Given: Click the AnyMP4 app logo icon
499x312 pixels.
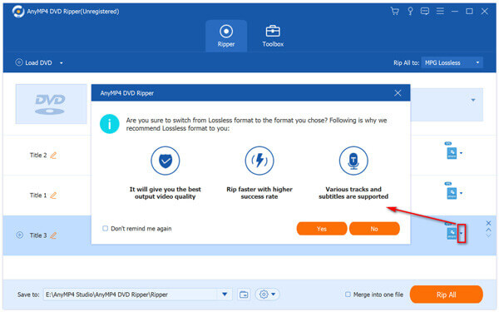Looking at the screenshot, I should [18, 12].
